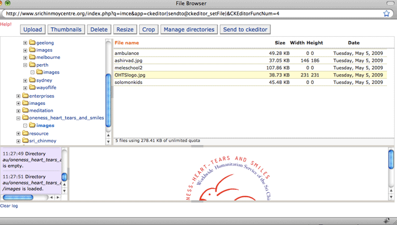397x225 pixels.
Task: Click the Upload button
Action: (x=33, y=29)
